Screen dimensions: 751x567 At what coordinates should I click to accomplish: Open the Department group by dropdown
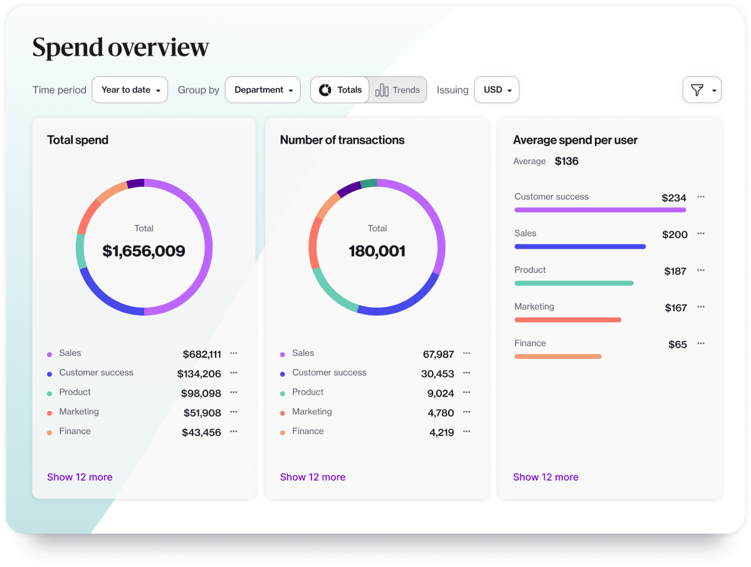point(263,90)
